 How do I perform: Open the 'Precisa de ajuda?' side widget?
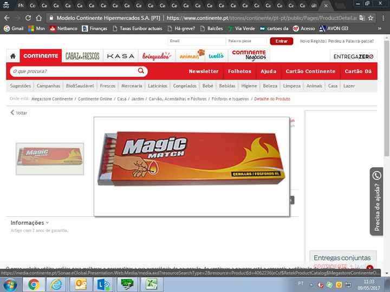[x=376, y=202]
